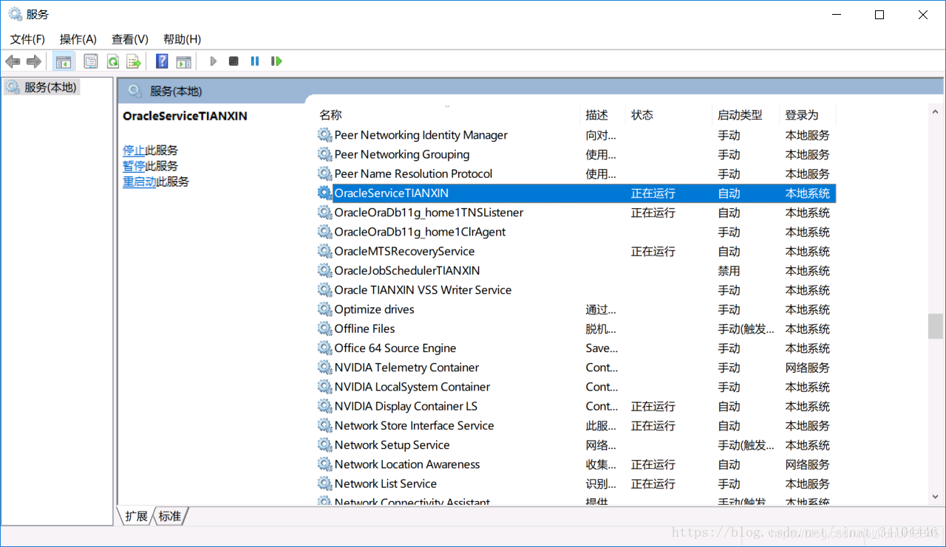
Task: Click the Back arrow toolbar icon
Action: point(13,61)
